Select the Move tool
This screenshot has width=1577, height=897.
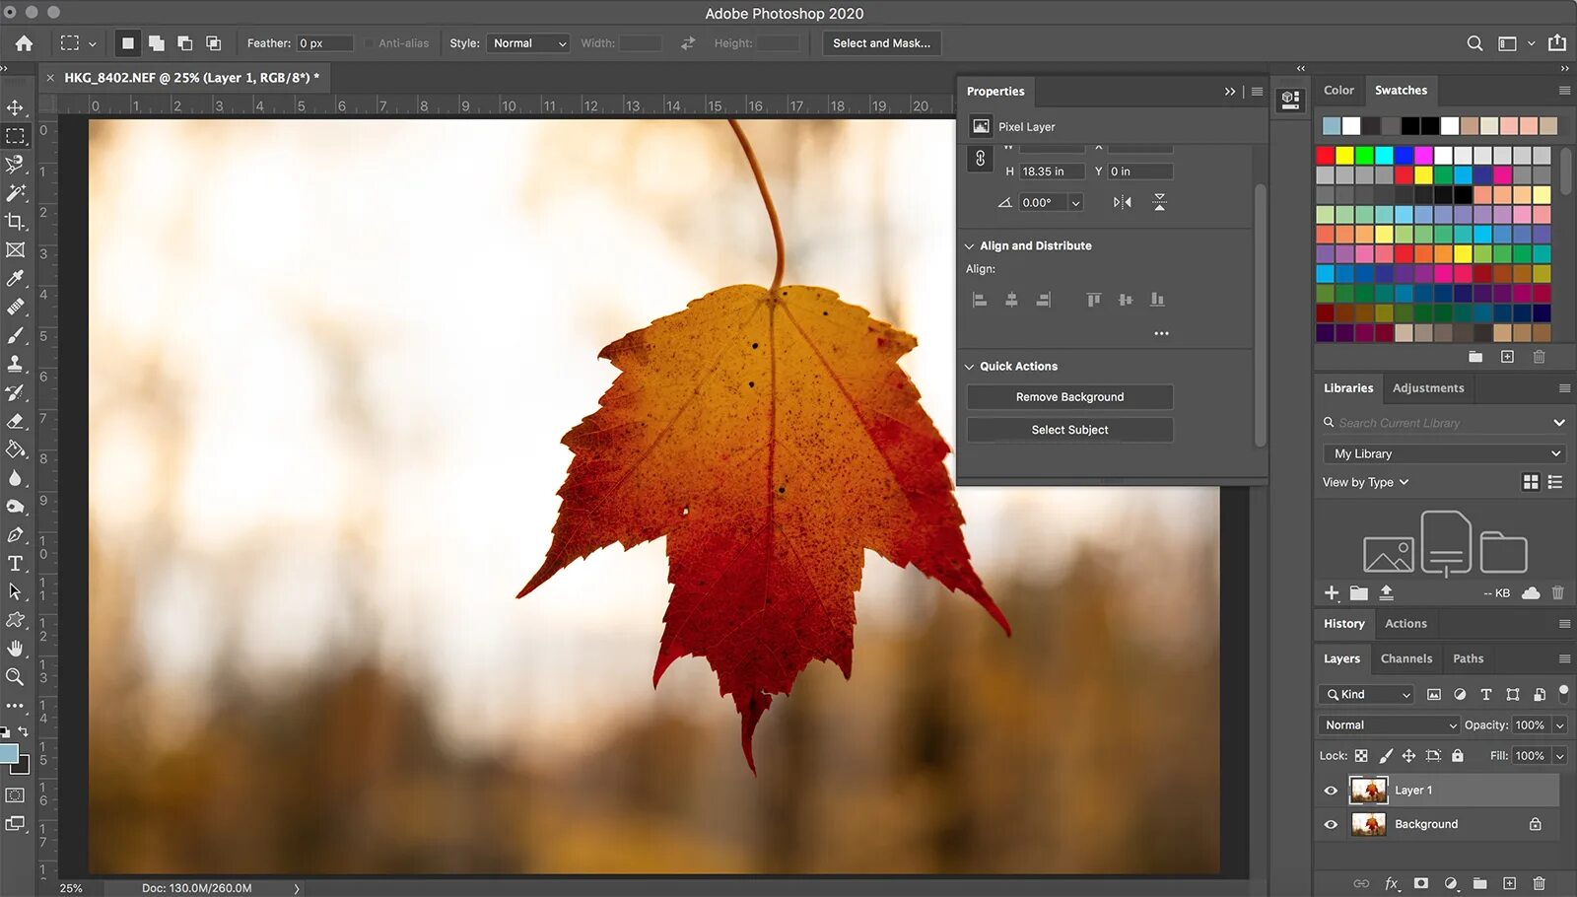click(x=15, y=107)
